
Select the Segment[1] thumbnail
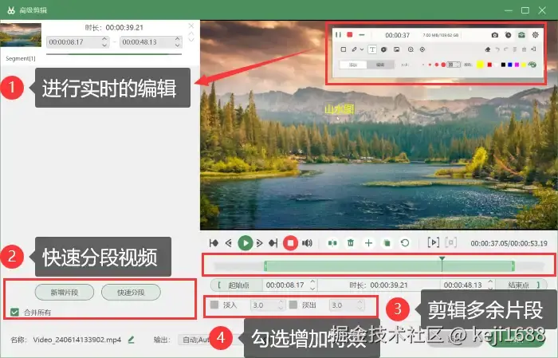pos(21,35)
